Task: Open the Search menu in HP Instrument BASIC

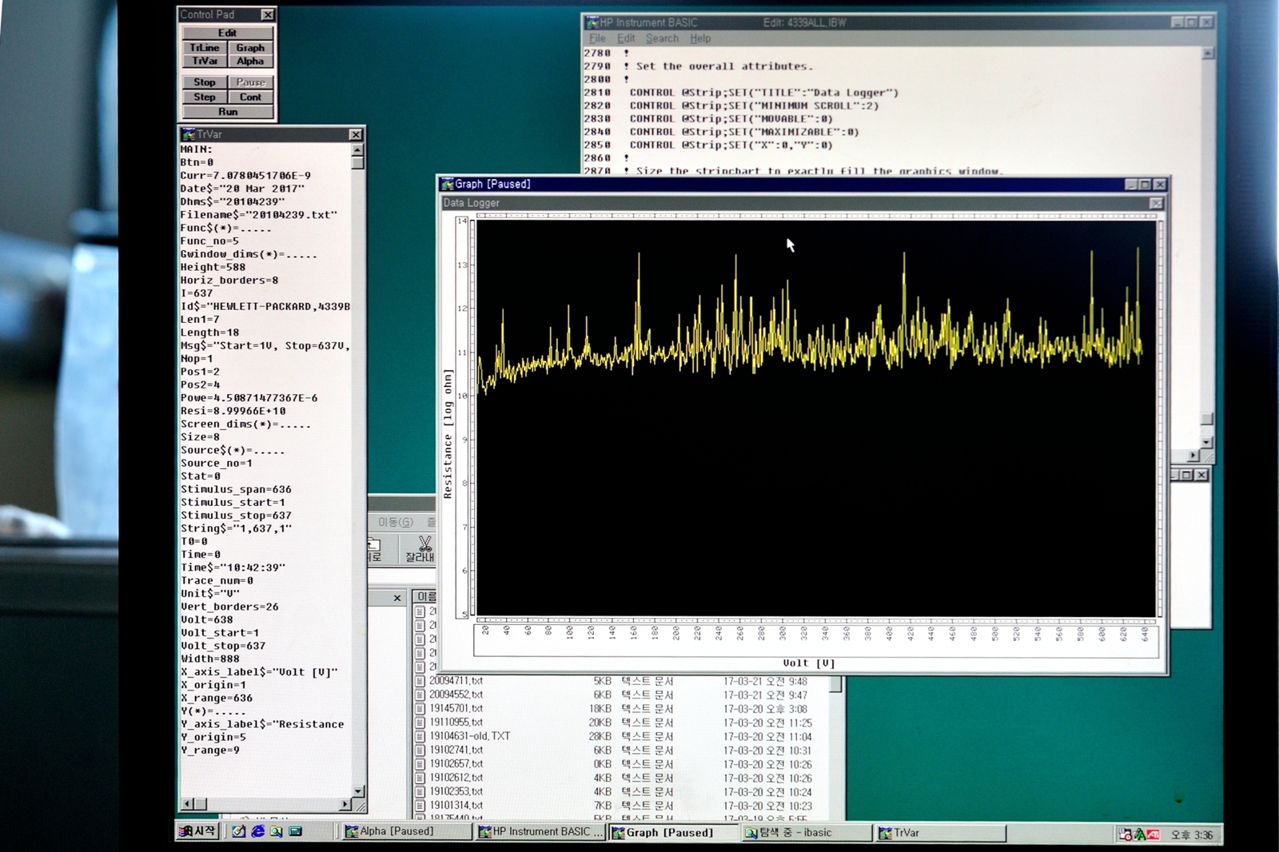Action: [x=661, y=38]
